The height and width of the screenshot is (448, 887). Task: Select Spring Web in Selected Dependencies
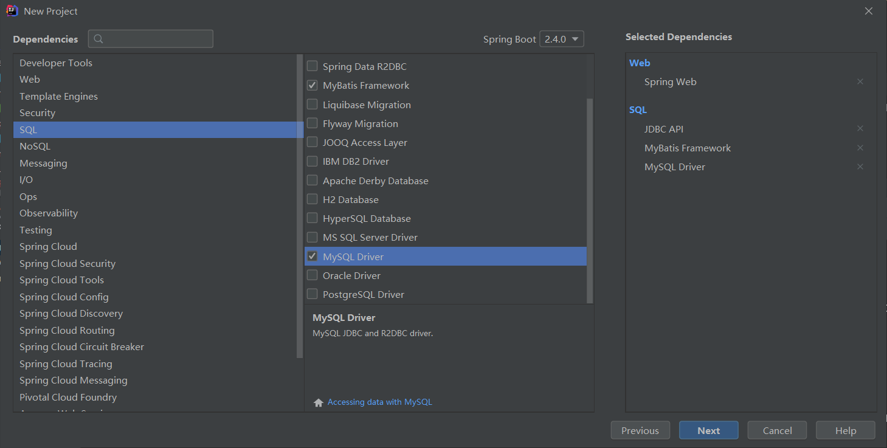point(671,81)
